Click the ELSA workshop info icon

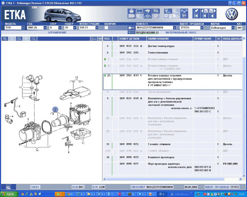coord(168,11)
